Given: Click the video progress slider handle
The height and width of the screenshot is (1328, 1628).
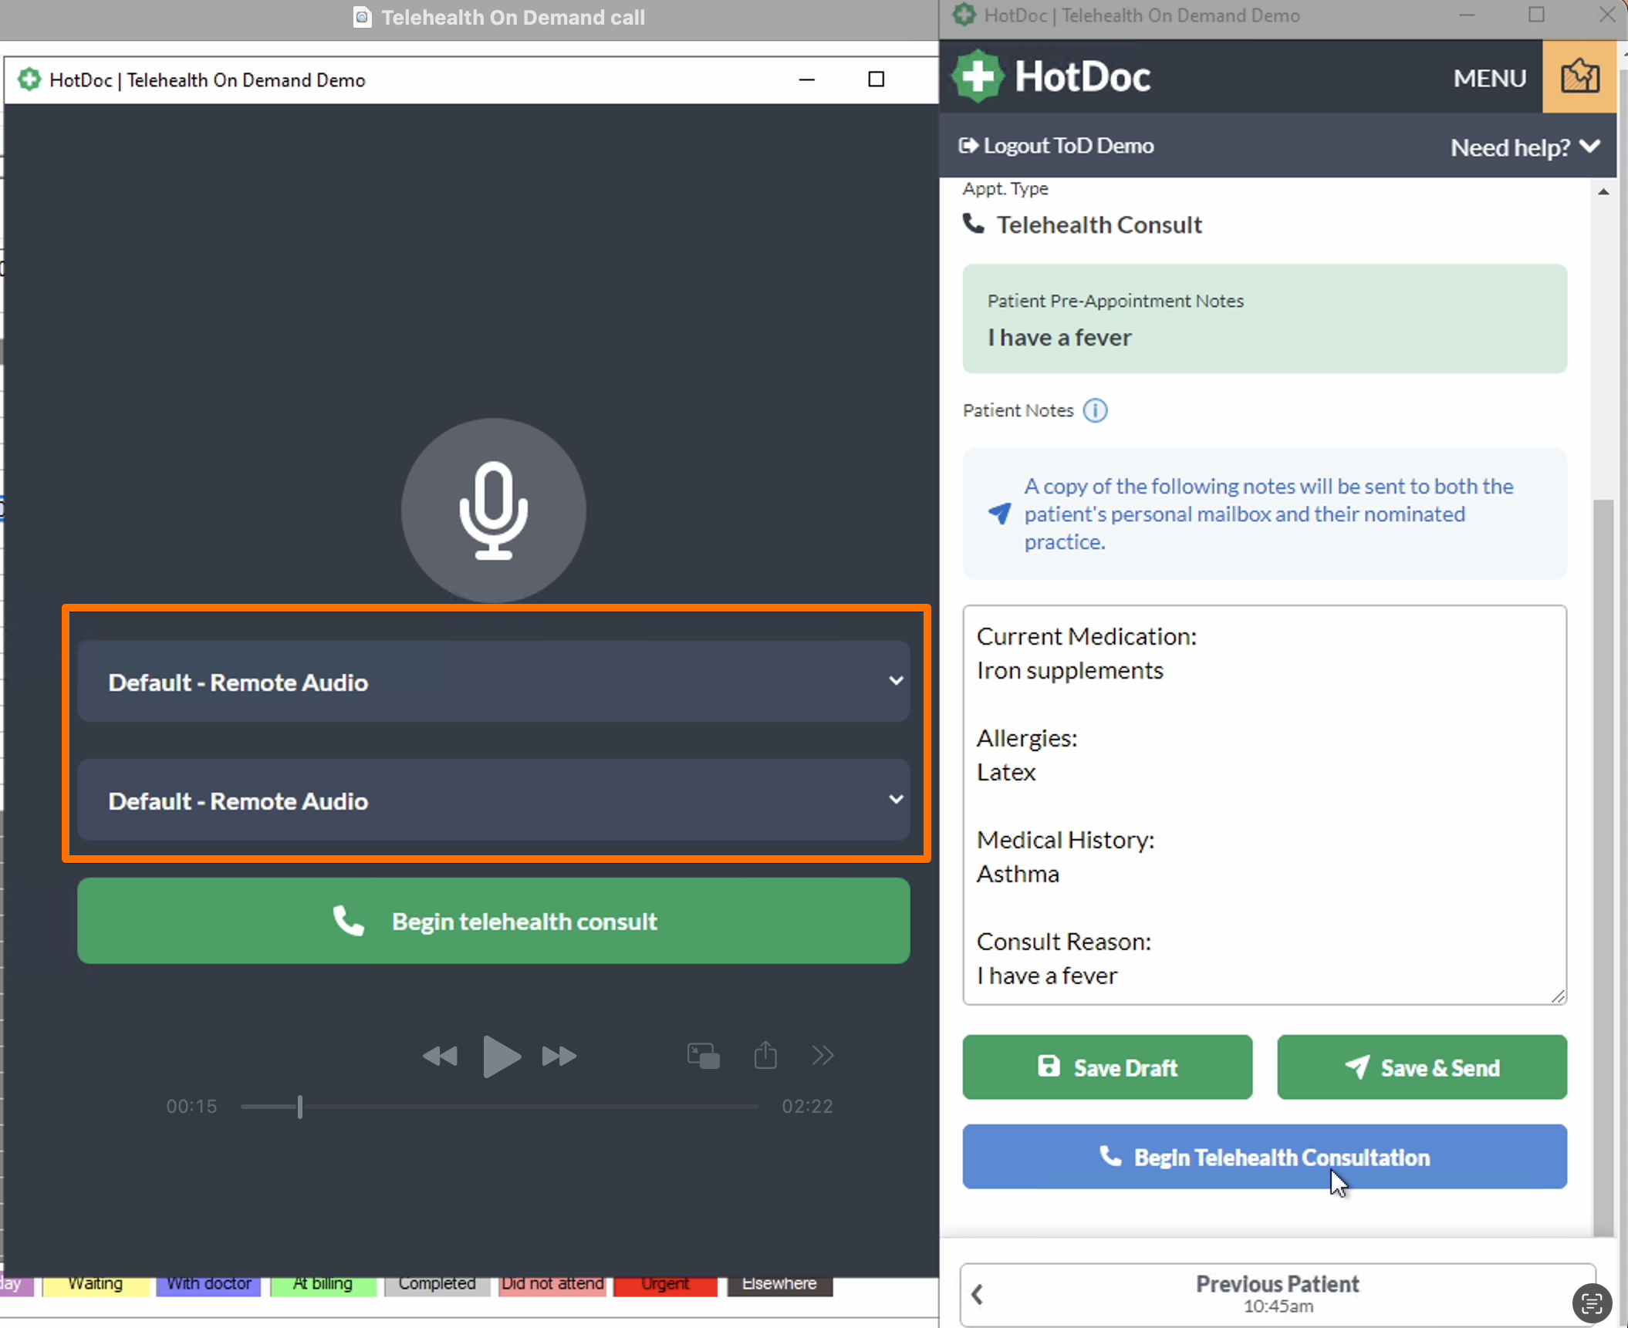Looking at the screenshot, I should (300, 1107).
